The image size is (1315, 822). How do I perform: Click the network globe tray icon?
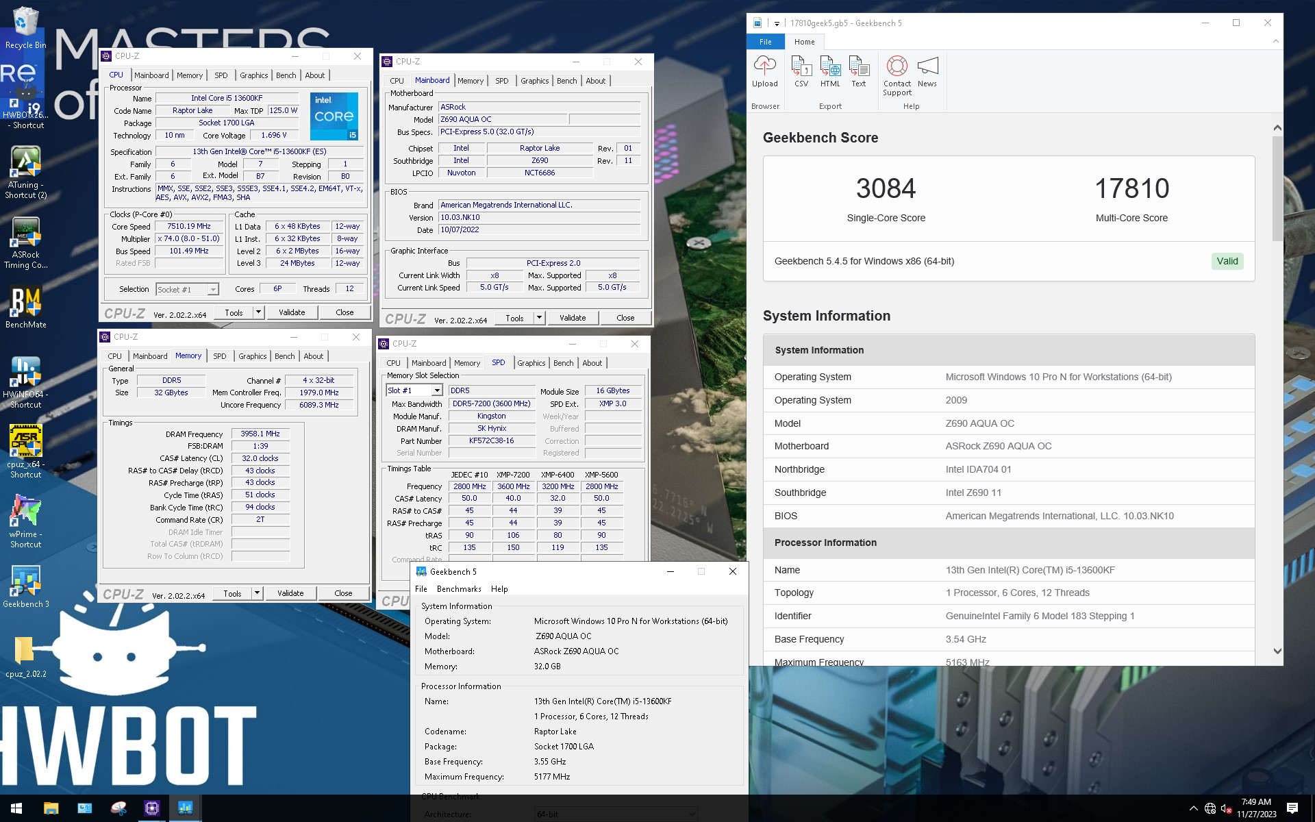1210,808
